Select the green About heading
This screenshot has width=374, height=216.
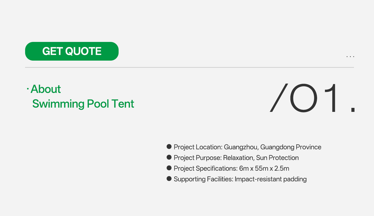pos(46,89)
